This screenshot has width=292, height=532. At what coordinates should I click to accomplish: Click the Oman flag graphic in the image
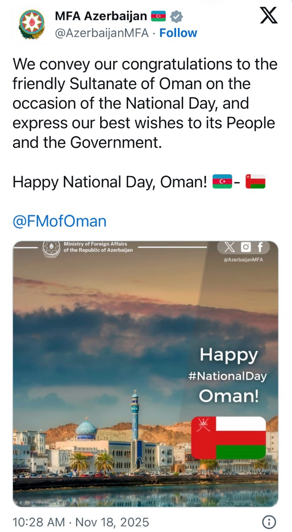pos(228,438)
